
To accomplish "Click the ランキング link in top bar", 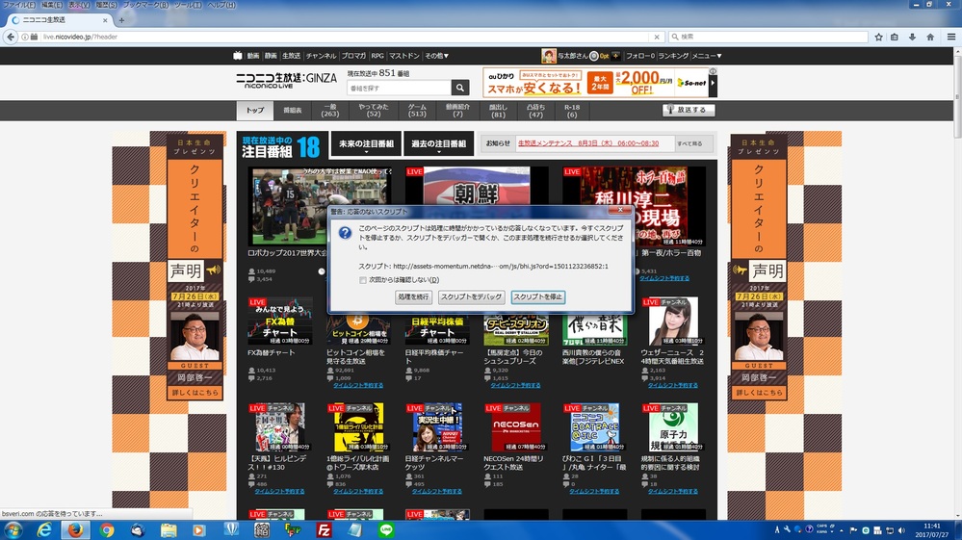I will click(x=673, y=56).
